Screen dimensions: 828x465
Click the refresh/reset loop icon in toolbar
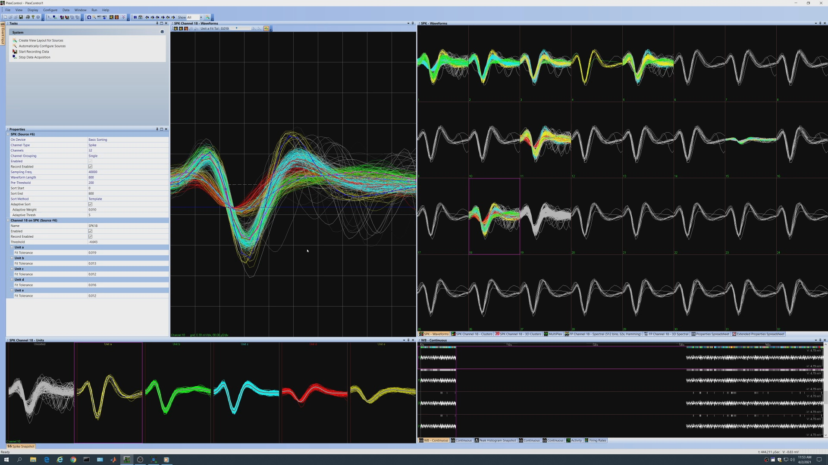pos(89,17)
